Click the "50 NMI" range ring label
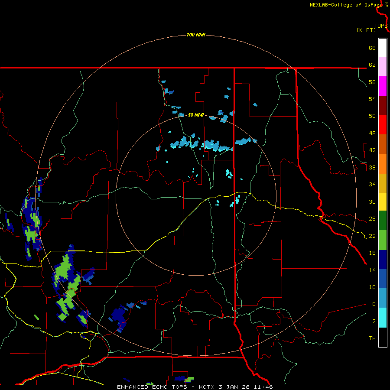The image size is (390, 390). pos(196,115)
